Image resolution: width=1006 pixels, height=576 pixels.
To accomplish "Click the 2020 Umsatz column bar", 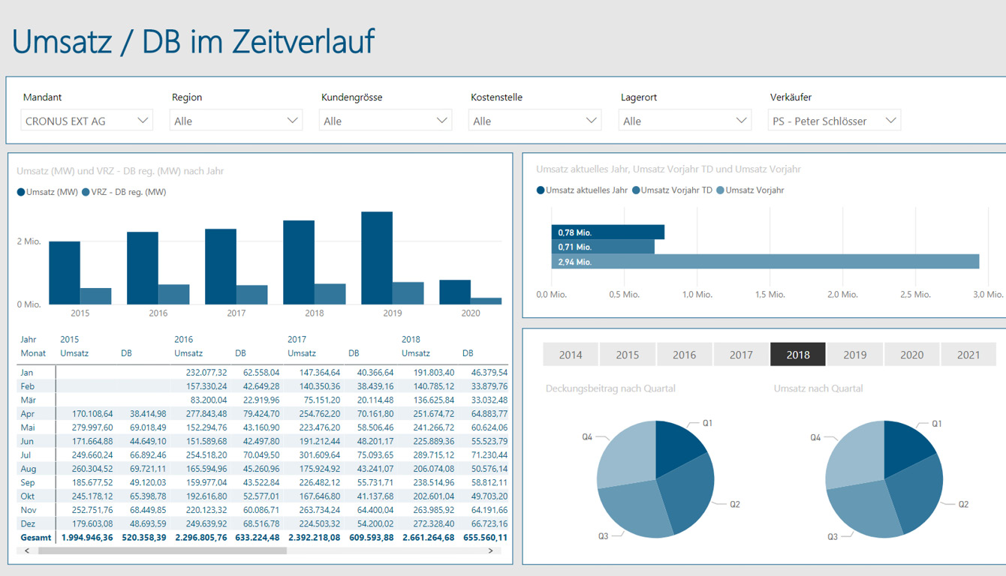I will pyautogui.click(x=455, y=292).
